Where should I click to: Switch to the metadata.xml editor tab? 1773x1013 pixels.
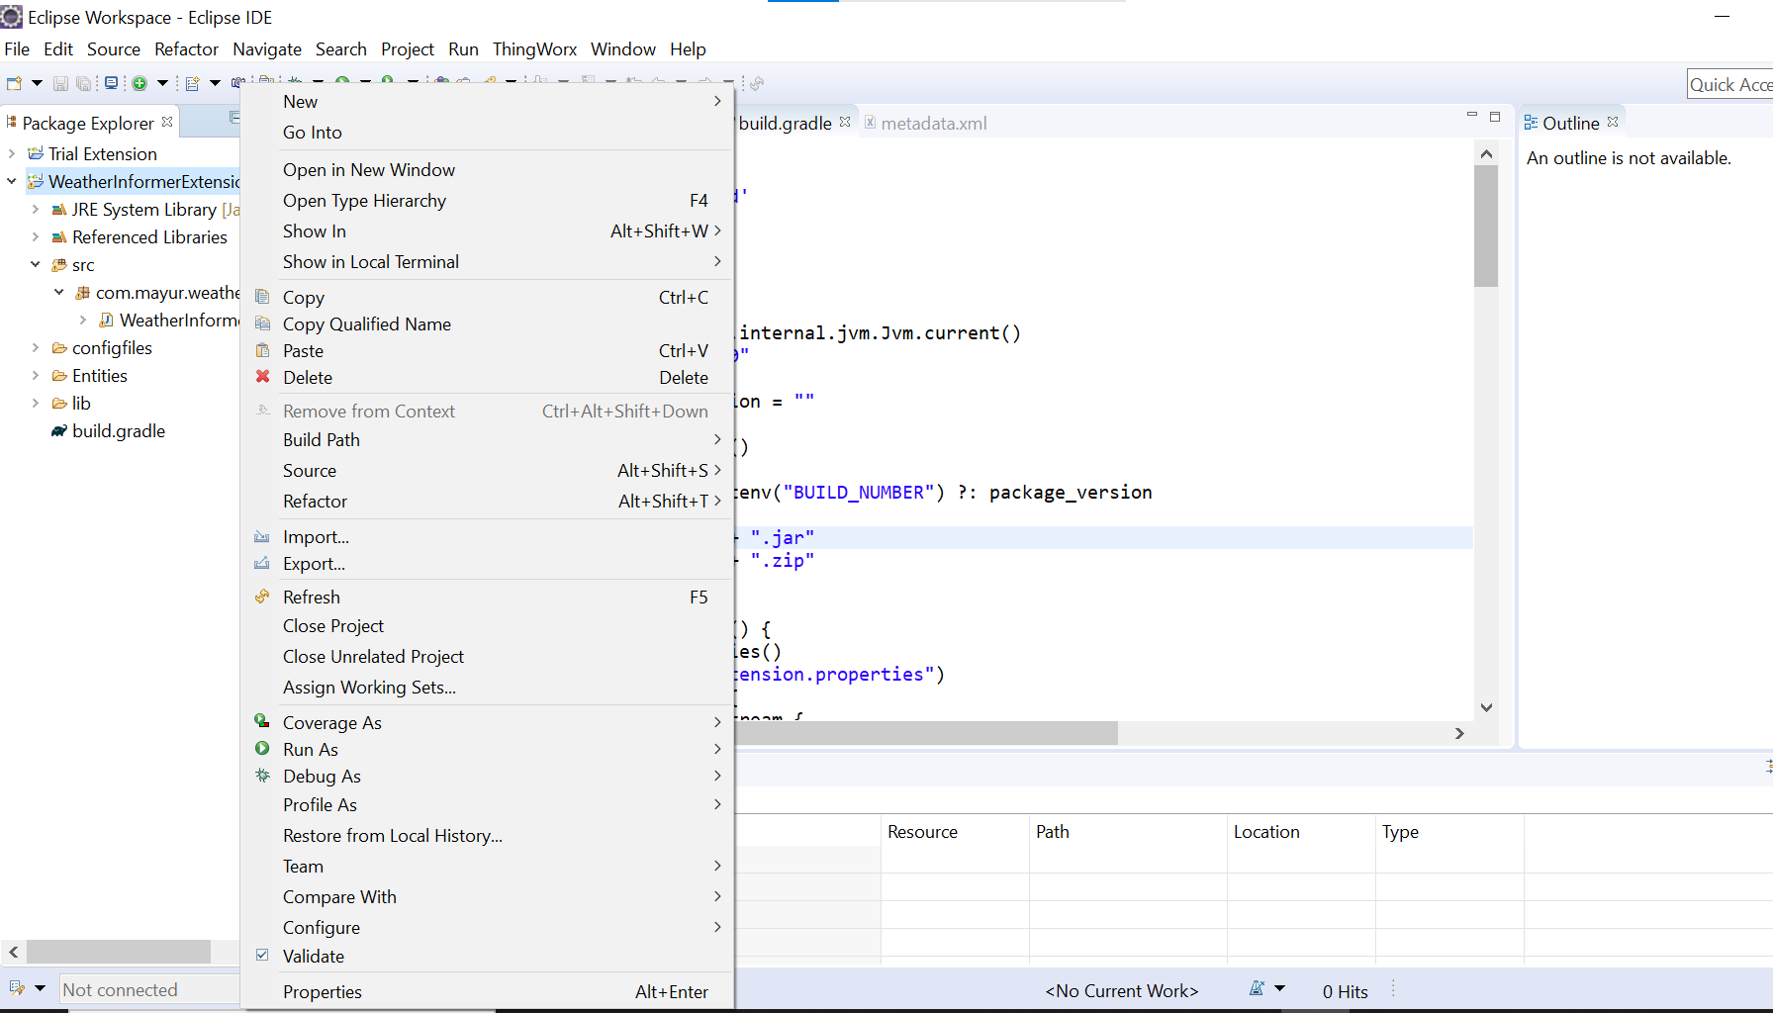click(x=936, y=123)
